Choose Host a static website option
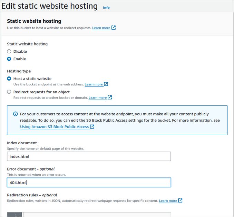 (x=9, y=79)
